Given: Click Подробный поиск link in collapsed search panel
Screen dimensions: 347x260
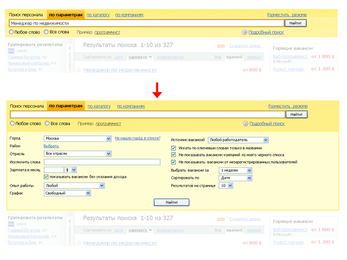Looking at the screenshot, I should coord(266,32).
